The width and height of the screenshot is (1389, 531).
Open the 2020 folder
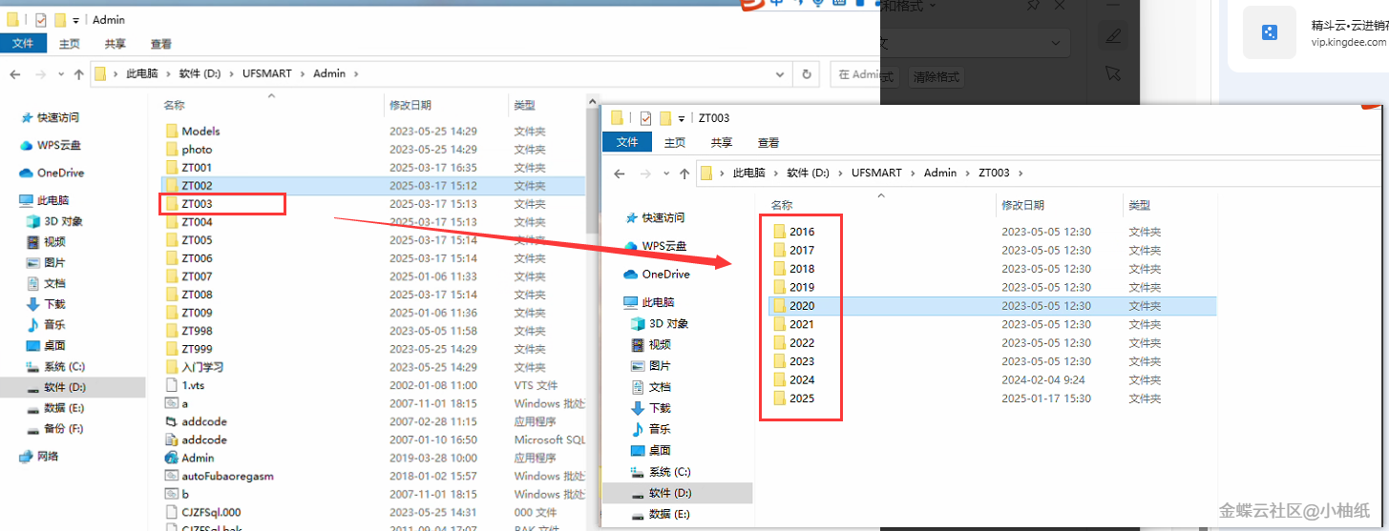pos(801,306)
